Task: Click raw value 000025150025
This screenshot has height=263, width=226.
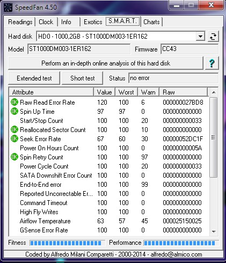Action: [x=182, y=221]
